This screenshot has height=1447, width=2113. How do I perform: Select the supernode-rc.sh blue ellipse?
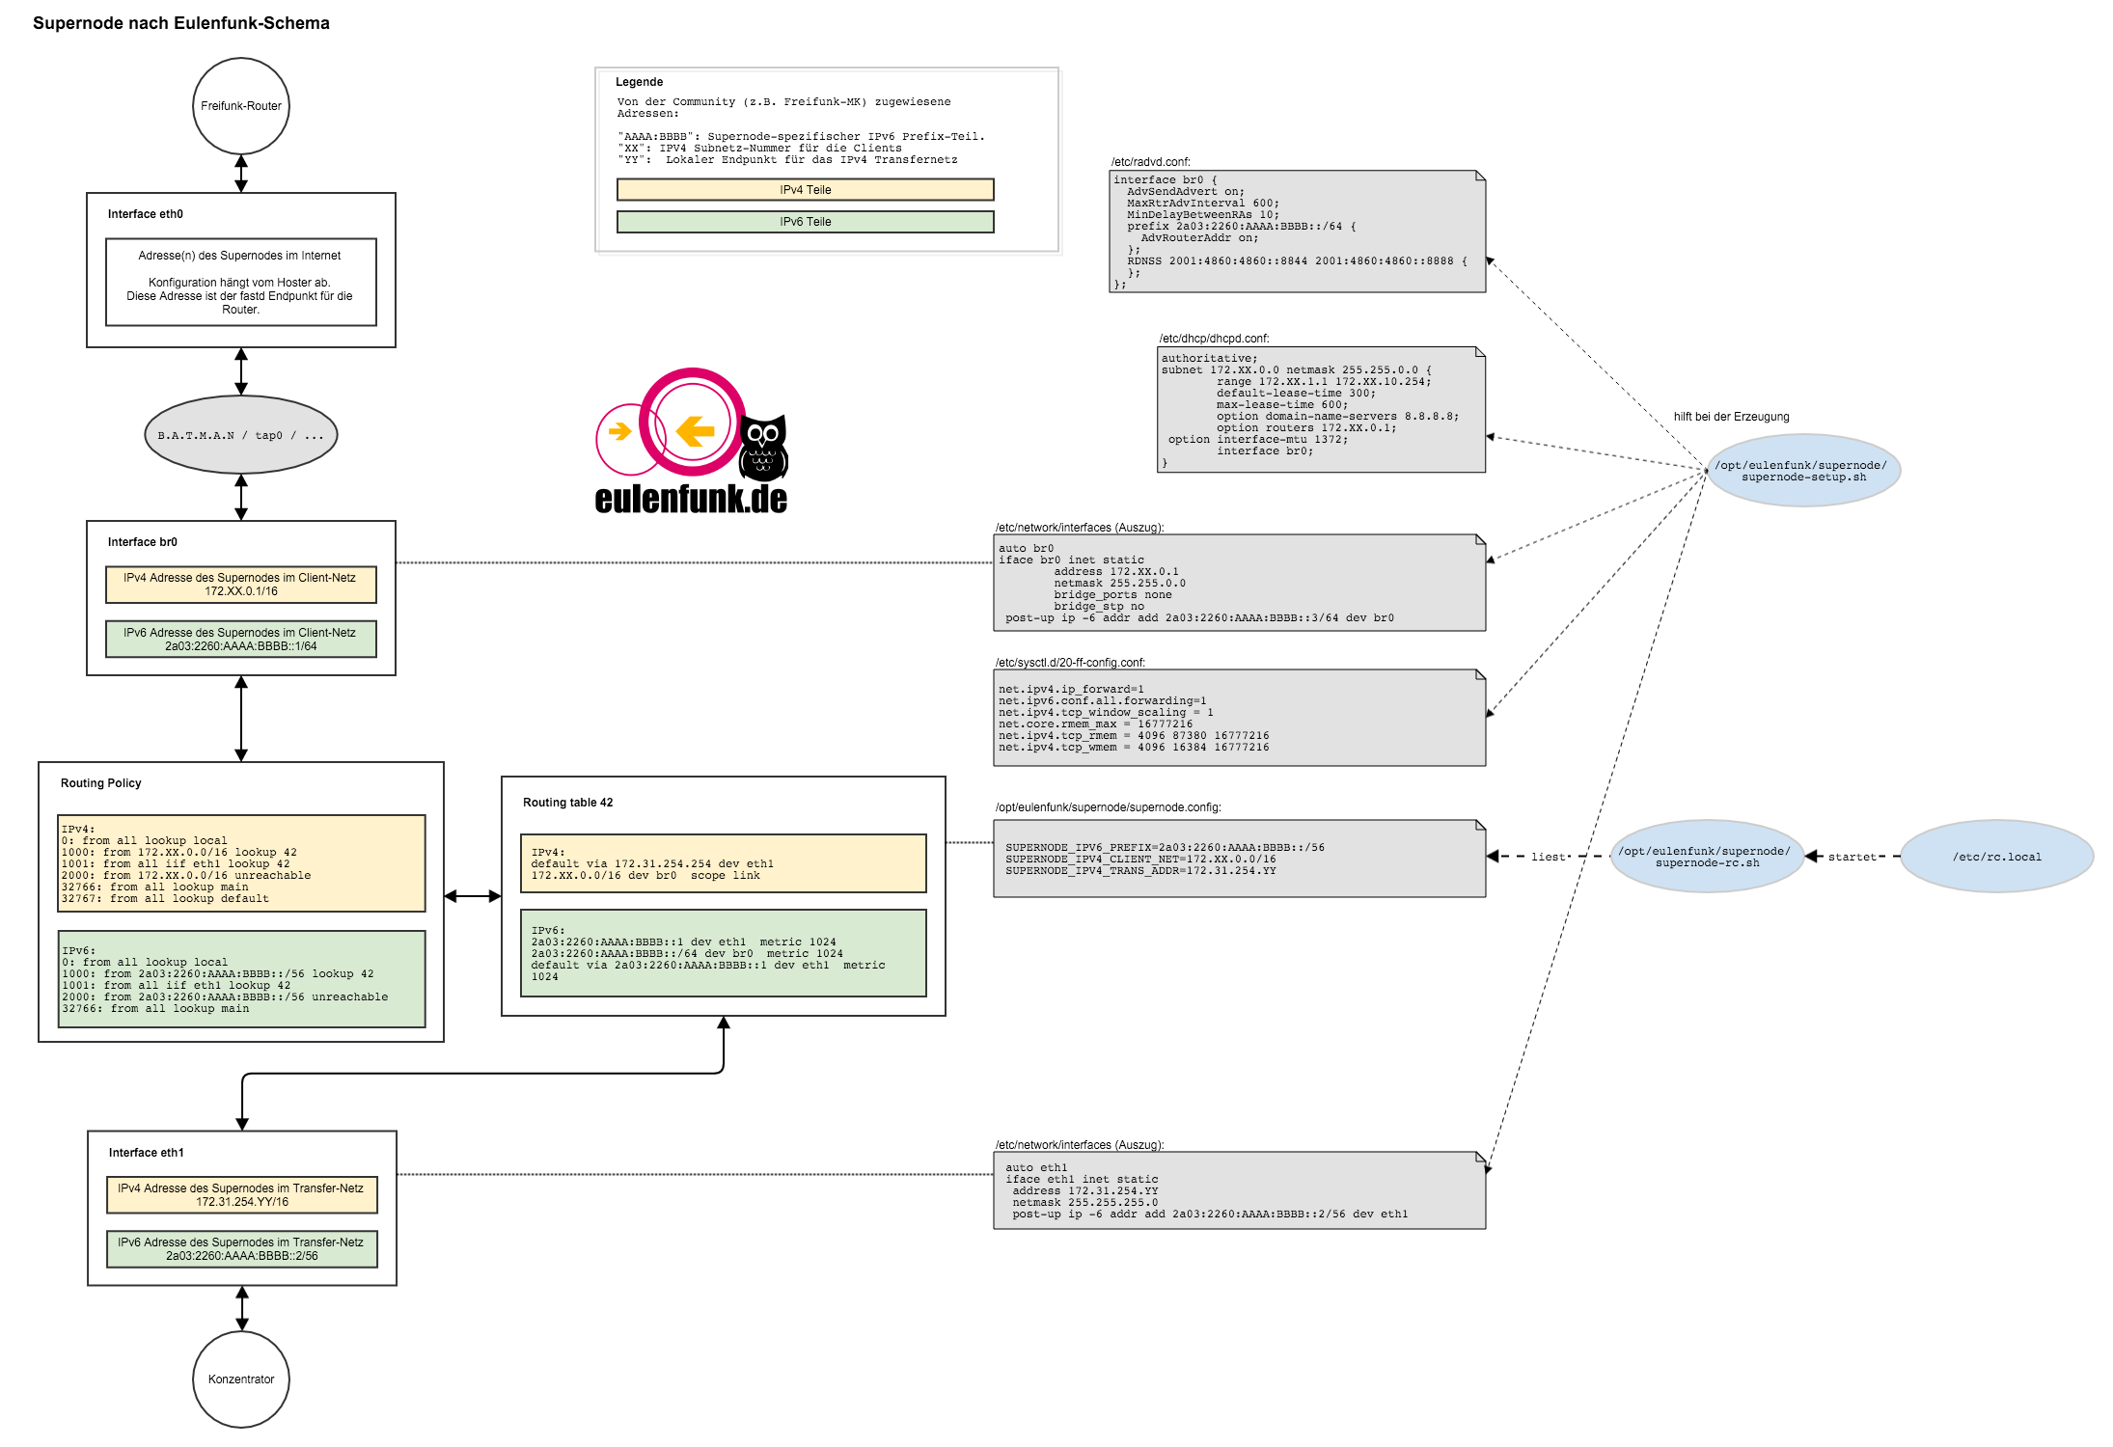click(1707, 857)
